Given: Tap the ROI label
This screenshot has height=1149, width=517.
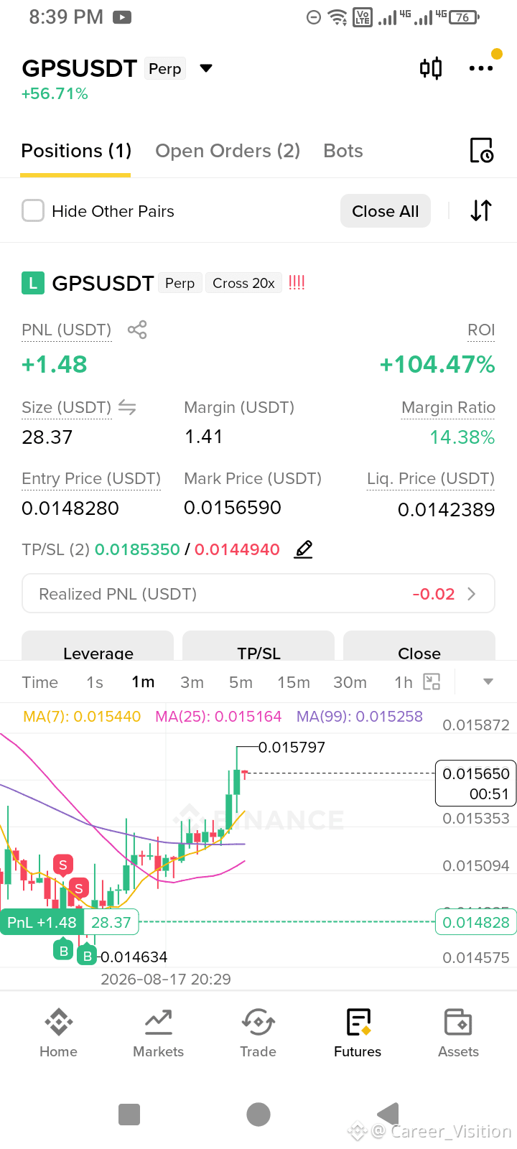Looking at the screenshot, I should click(x=481, y=330).
